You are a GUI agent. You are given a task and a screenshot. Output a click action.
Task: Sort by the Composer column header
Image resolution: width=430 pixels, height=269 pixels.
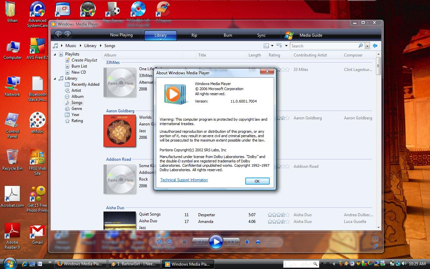(x=358, y=55)
